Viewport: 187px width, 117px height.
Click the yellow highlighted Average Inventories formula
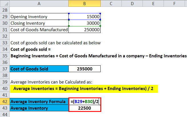point(84,88)
